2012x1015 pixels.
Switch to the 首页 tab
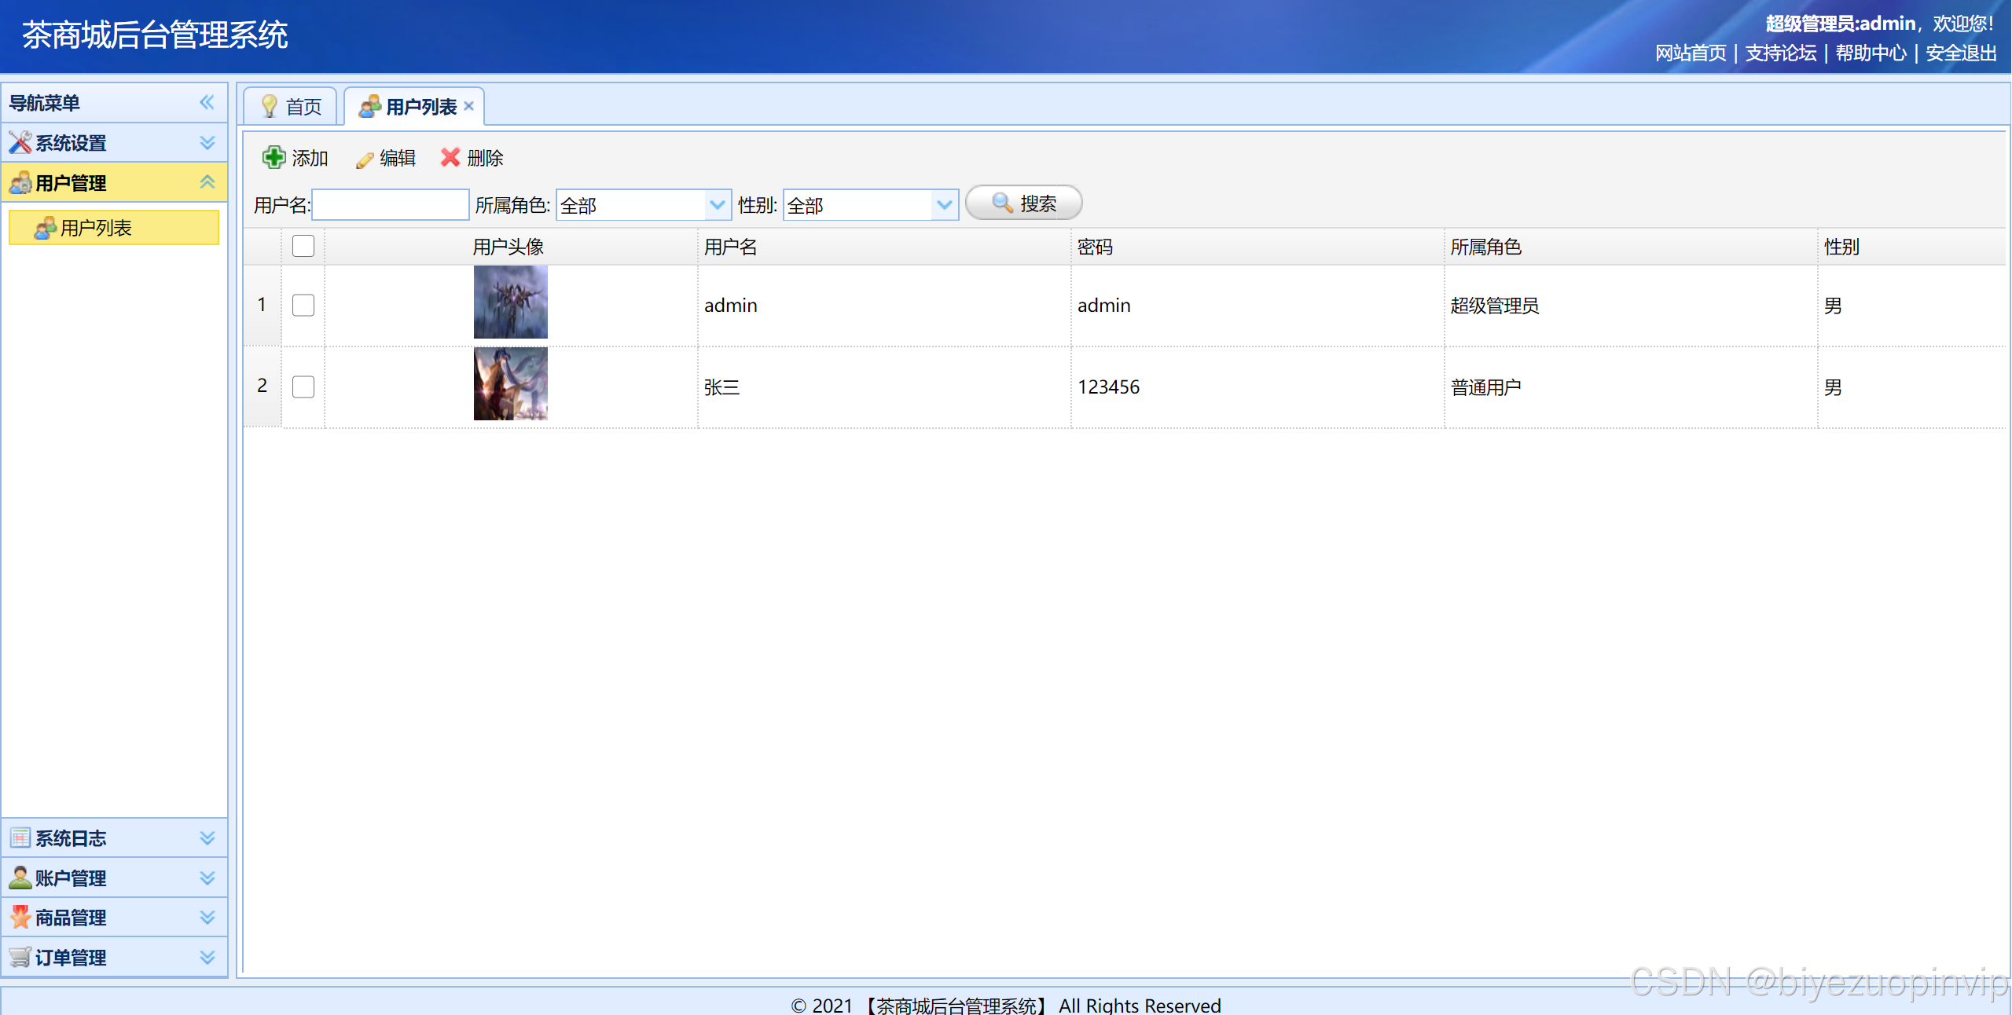pyautogui.click(x=292, y=106)
